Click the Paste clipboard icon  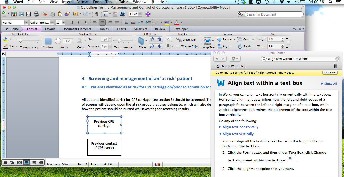[59, 14]
